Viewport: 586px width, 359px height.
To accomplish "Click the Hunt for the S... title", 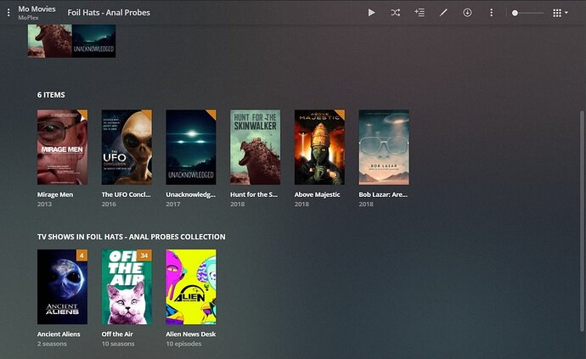I will (254, 194).
